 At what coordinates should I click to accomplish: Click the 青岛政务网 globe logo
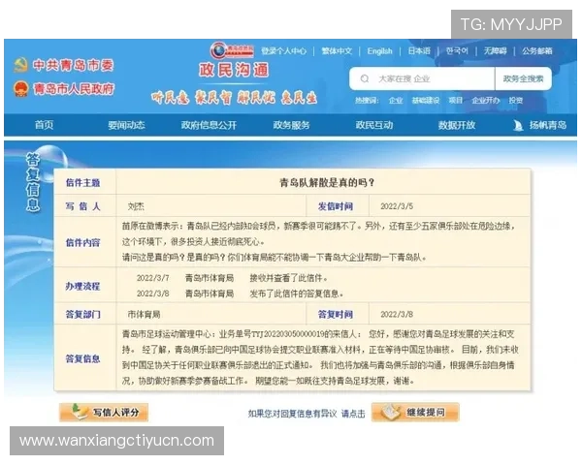(x=233, y=50)
